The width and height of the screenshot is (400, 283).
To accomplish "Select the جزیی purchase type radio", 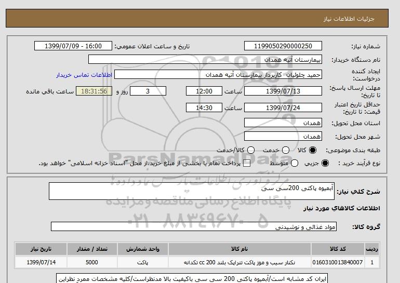I will coord(325,163).
